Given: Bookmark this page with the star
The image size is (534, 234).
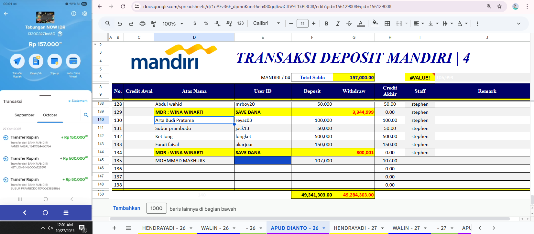Looking at the screenshot, I should pos(499,6).
